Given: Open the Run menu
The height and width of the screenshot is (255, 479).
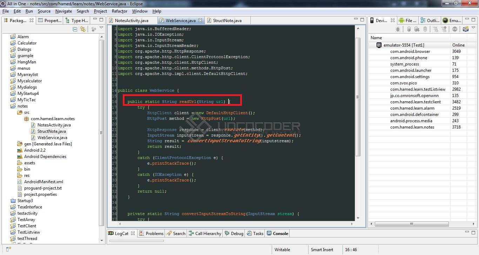Looking at the screenshot, I should click(29, 11).
